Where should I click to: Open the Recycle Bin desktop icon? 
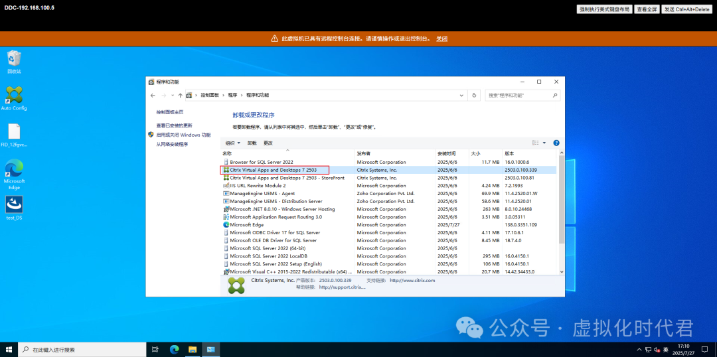click(14, 62)
